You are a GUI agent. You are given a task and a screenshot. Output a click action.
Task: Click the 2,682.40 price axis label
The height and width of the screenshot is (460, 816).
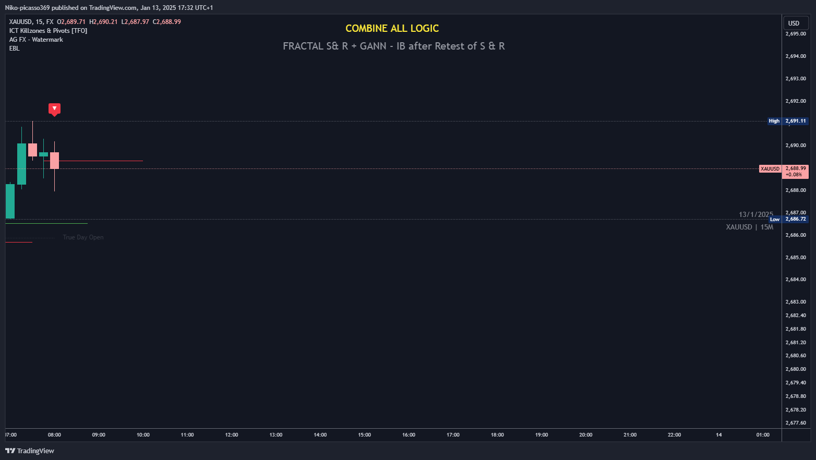[x=796, y=316]
